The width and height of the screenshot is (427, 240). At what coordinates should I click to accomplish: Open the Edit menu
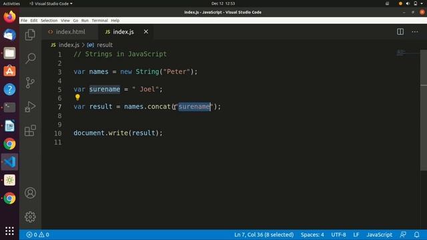34,21
